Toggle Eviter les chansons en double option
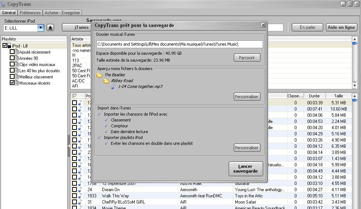This screenshot has width=361, height=209. click(x=106, y=144)
